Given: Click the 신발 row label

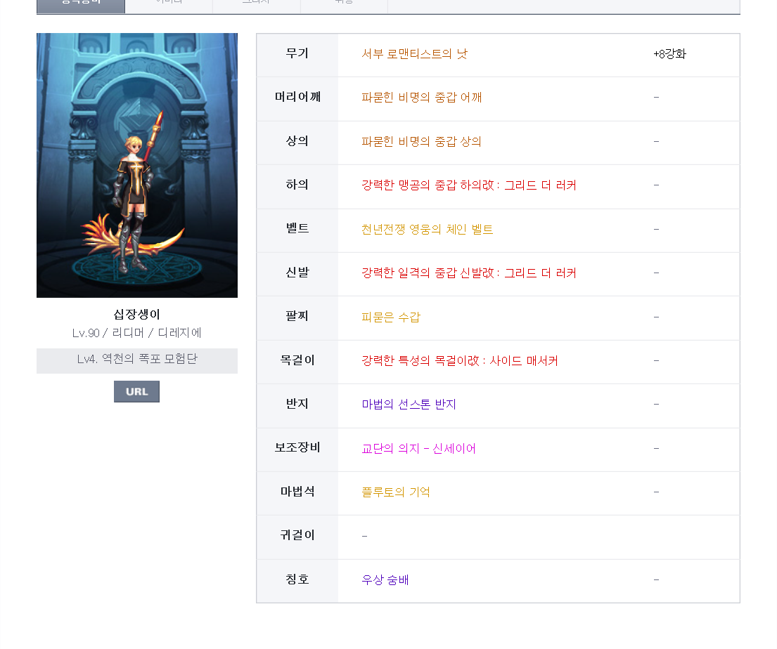Looking at the screenshot, I should (297, 273).
